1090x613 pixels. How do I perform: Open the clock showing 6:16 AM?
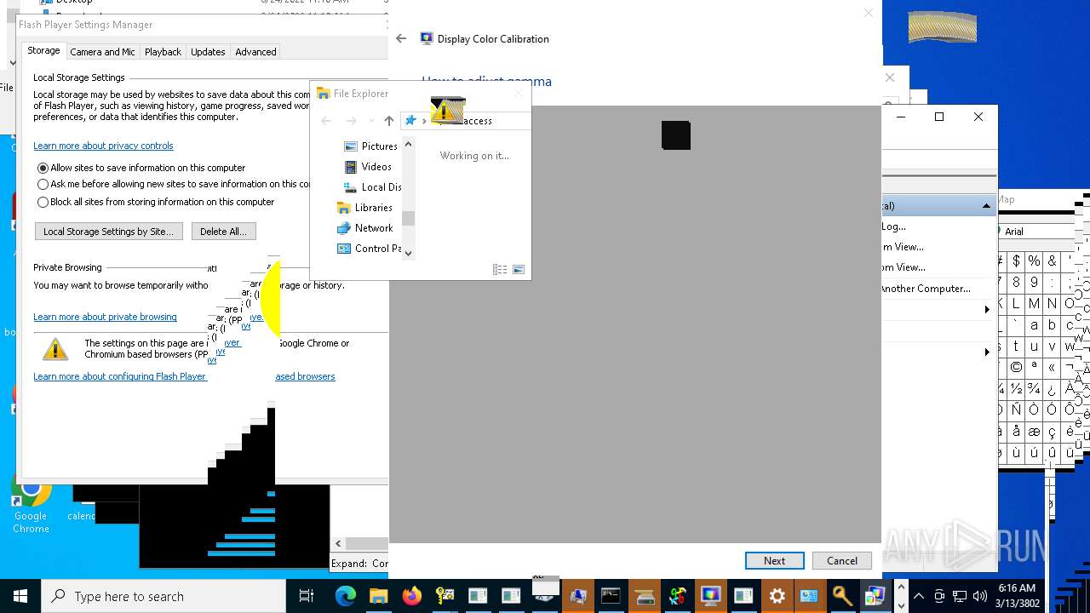tap(1016, 596)
